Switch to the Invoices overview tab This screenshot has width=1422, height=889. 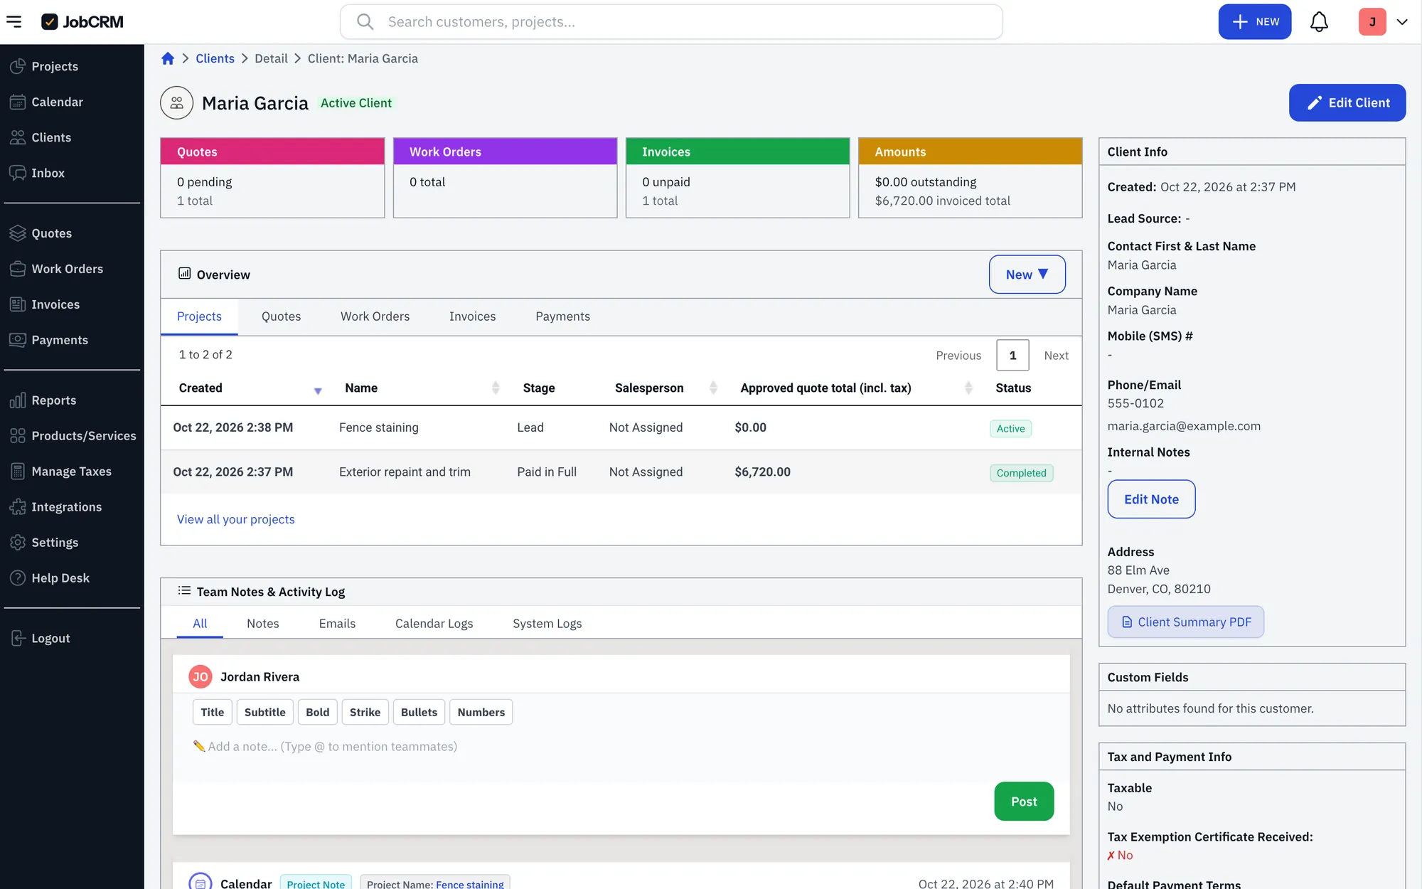coord(472,316)
